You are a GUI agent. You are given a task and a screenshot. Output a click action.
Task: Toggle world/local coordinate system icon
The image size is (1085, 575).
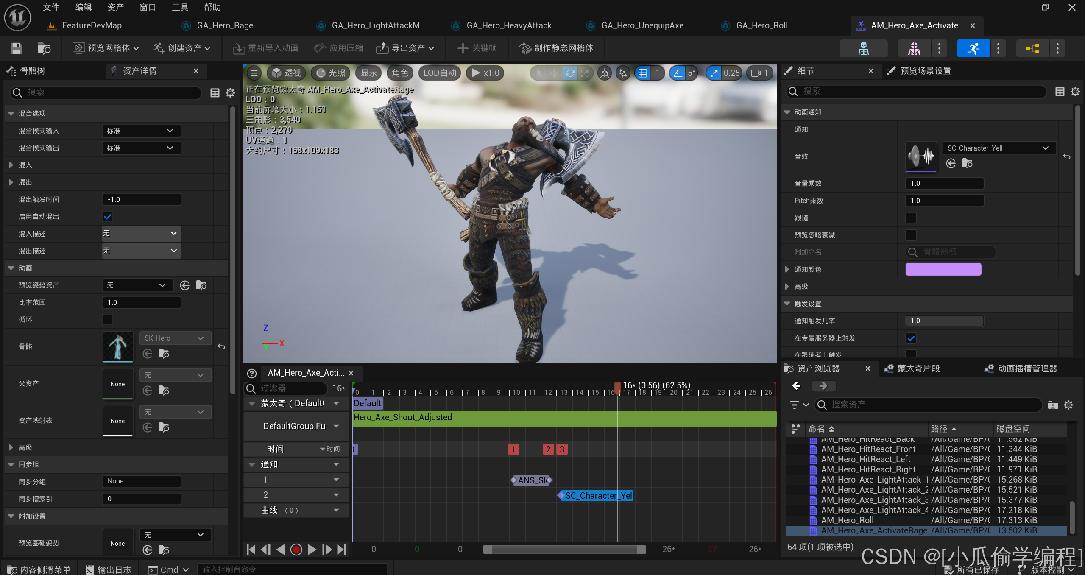(605, 73)
